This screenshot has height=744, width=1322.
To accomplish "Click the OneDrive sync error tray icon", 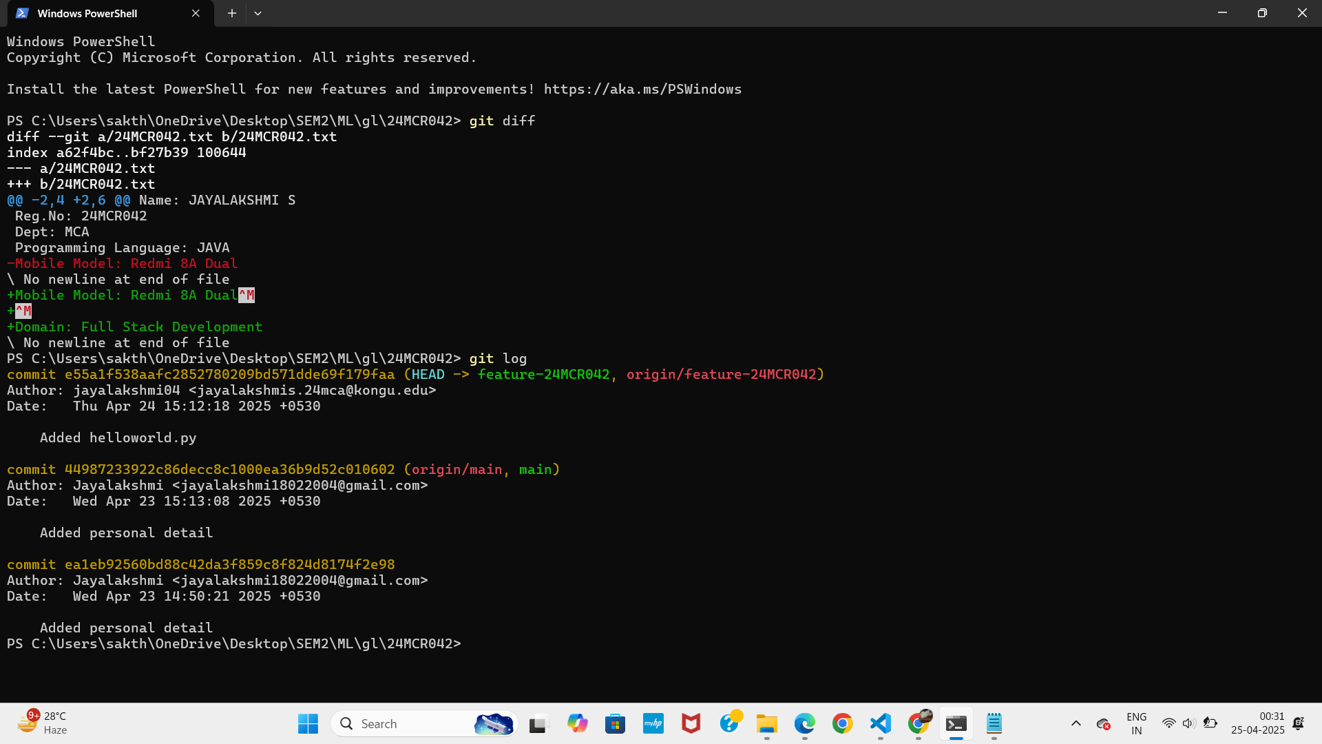I will tap(1103, 723).
